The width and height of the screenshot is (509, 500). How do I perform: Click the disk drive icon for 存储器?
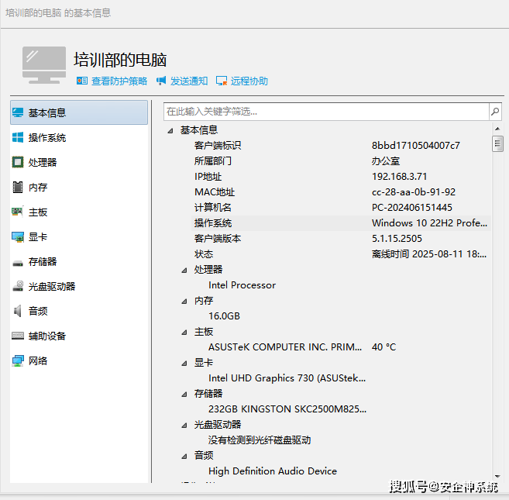pos(18,263)
